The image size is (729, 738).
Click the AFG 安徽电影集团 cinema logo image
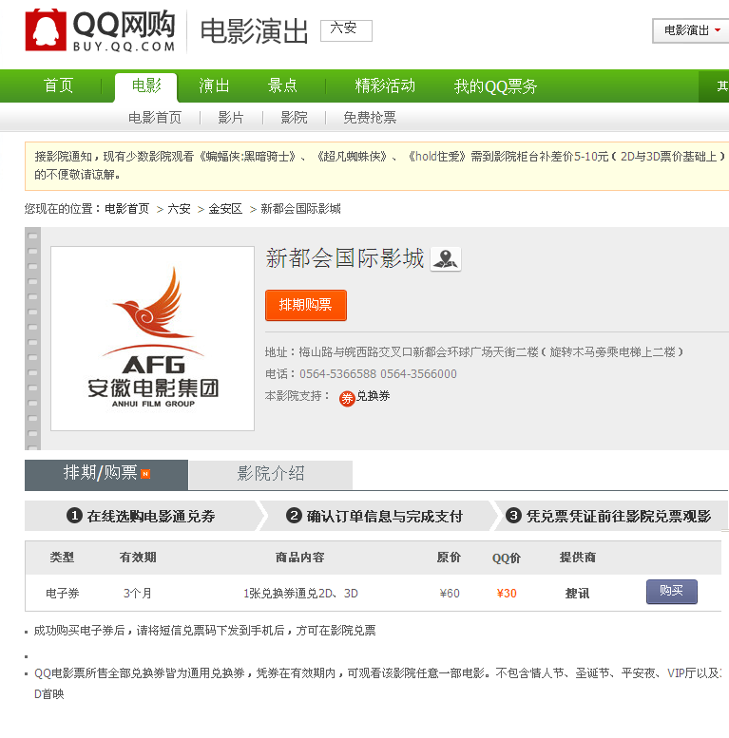point(153,338)
